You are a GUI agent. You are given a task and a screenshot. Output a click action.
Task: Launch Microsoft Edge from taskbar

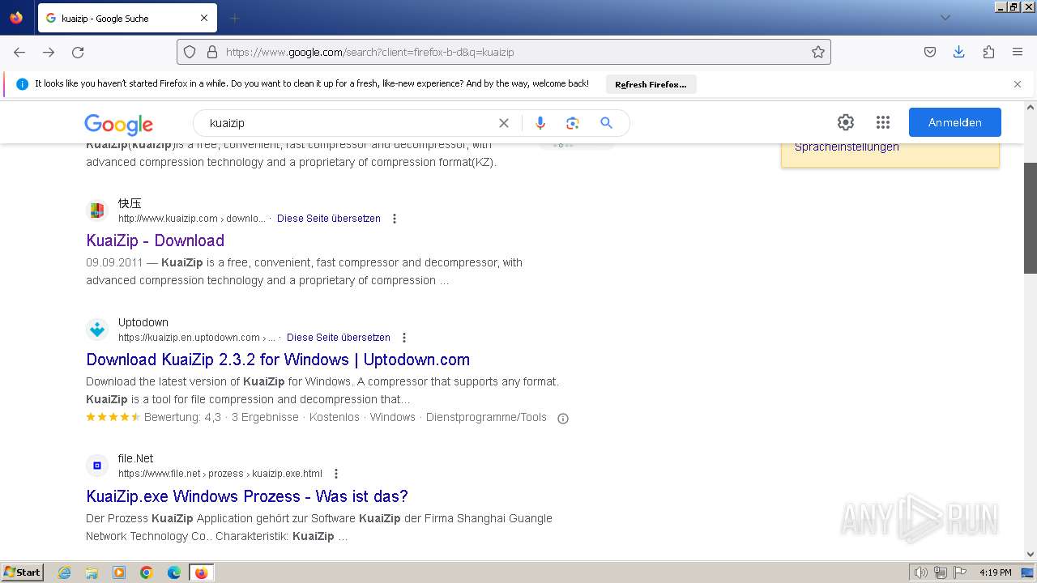(174, 572)
